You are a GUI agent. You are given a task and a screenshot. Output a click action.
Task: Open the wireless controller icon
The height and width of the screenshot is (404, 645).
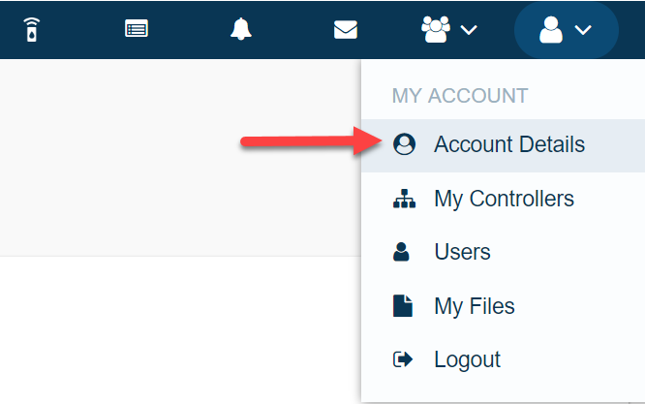tap(32, 30)
